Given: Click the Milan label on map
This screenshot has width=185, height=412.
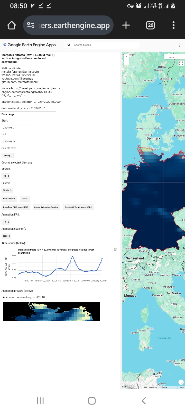Looking at the screenshot, I should 149,275.
